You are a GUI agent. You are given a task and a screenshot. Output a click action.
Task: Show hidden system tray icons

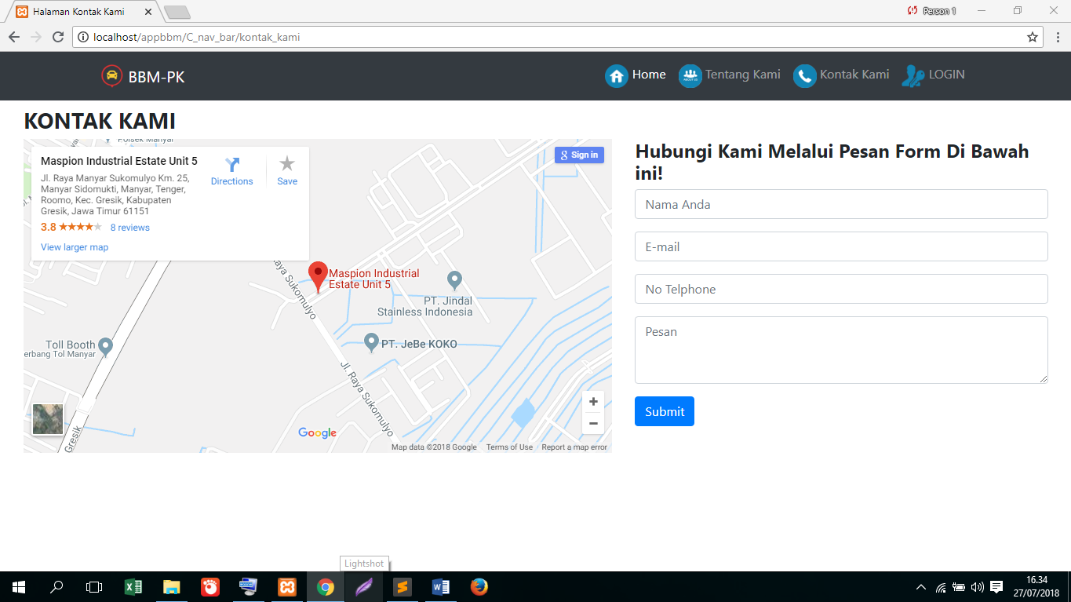coord(920,587)
